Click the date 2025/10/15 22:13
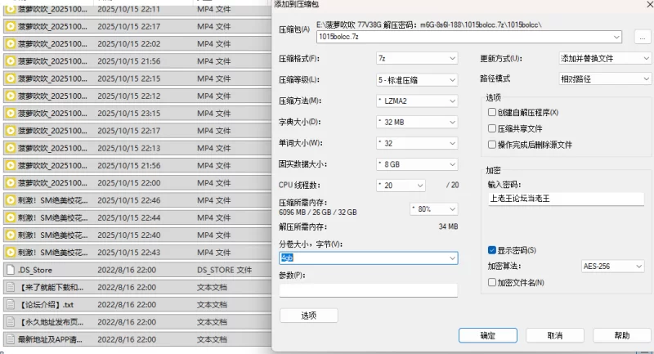 (x=129, y=148)
